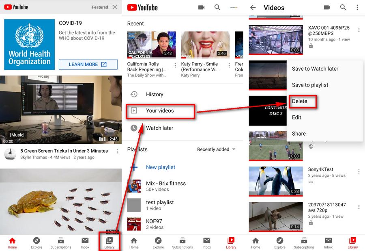
Task: Open options for Katy Perry - Smile video
Action: point(229,65)
